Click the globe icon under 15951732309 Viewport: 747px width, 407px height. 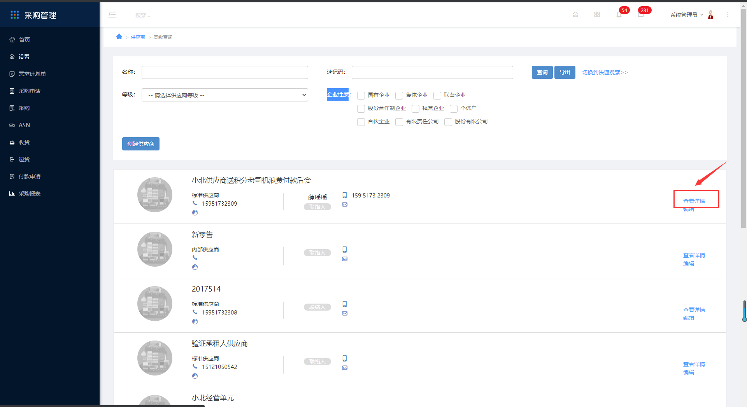click(x=195, y=213)
